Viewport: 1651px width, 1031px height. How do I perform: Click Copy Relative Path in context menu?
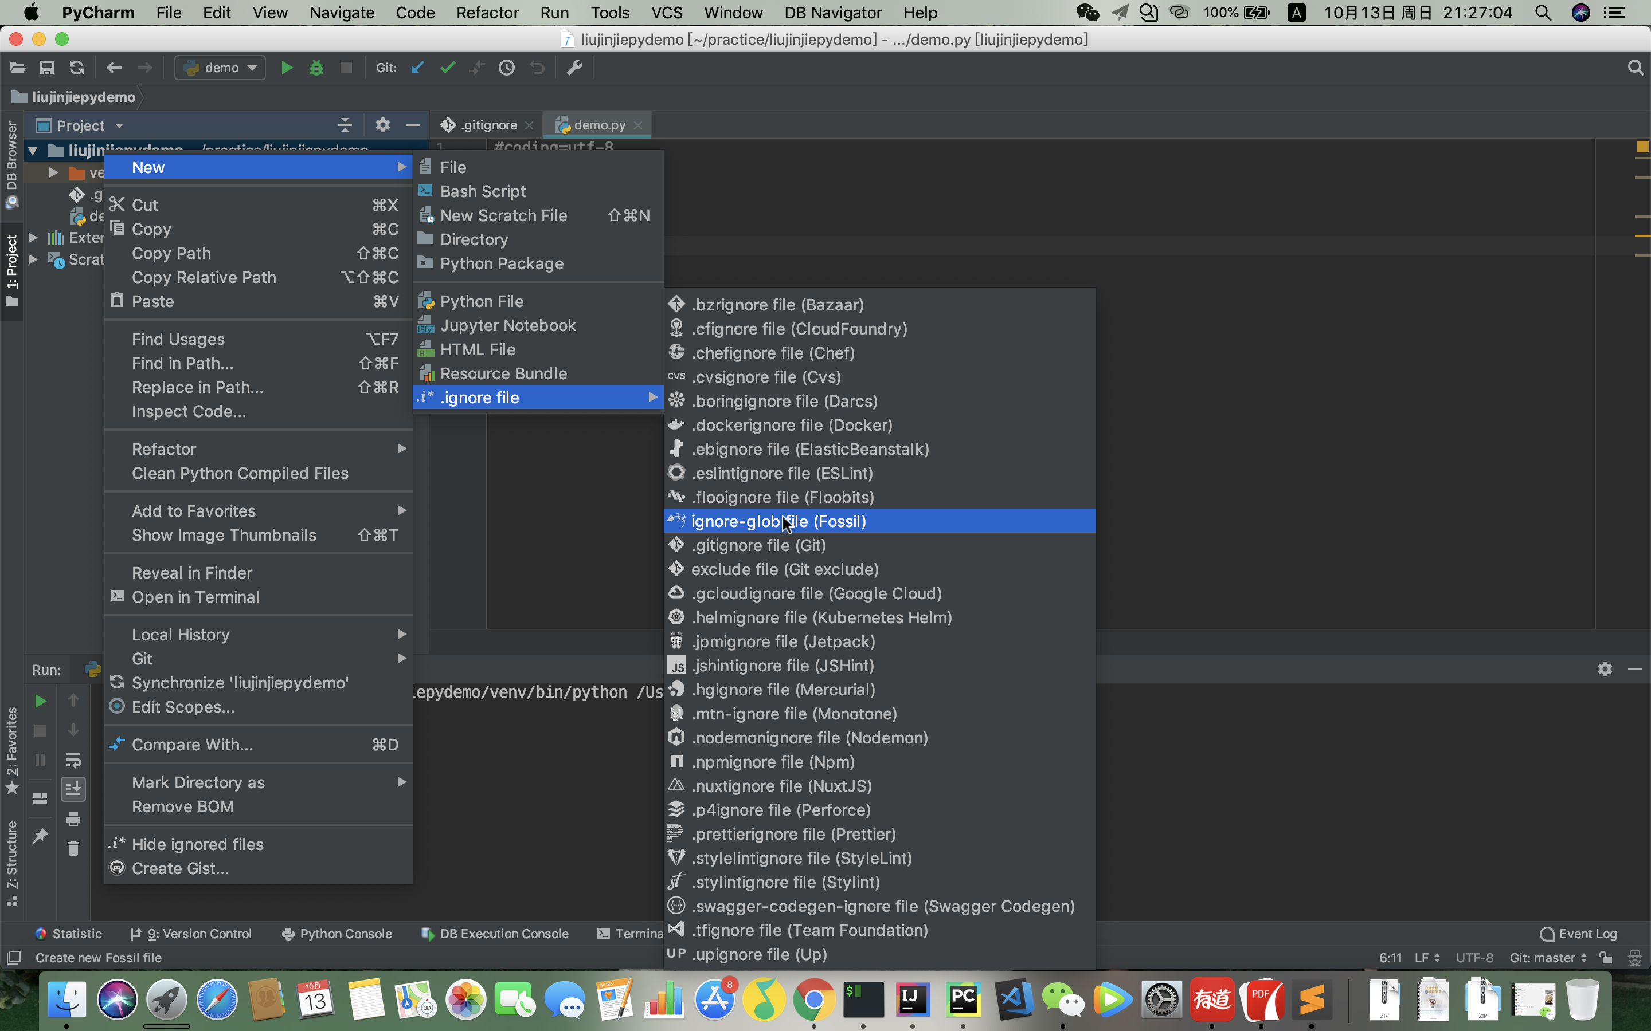[x=259, y=277]
